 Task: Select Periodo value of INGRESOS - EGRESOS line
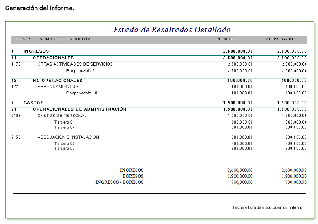(x=242, y=182)
